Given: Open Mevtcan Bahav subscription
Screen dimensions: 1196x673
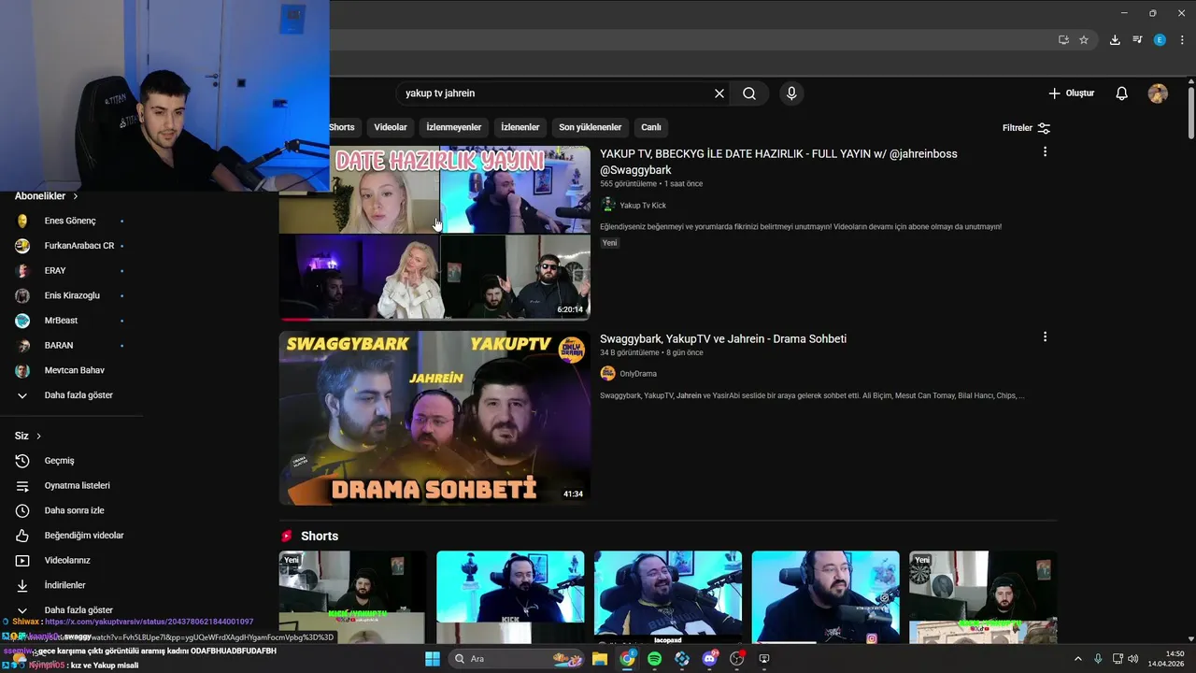Looking at the screenshot, I should pyautogui.click(x=72, y=370).
